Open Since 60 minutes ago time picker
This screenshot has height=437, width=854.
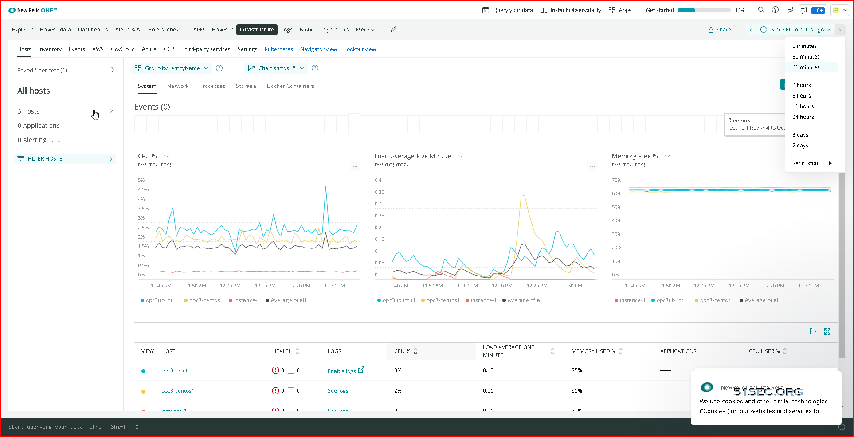pos(795,30)
